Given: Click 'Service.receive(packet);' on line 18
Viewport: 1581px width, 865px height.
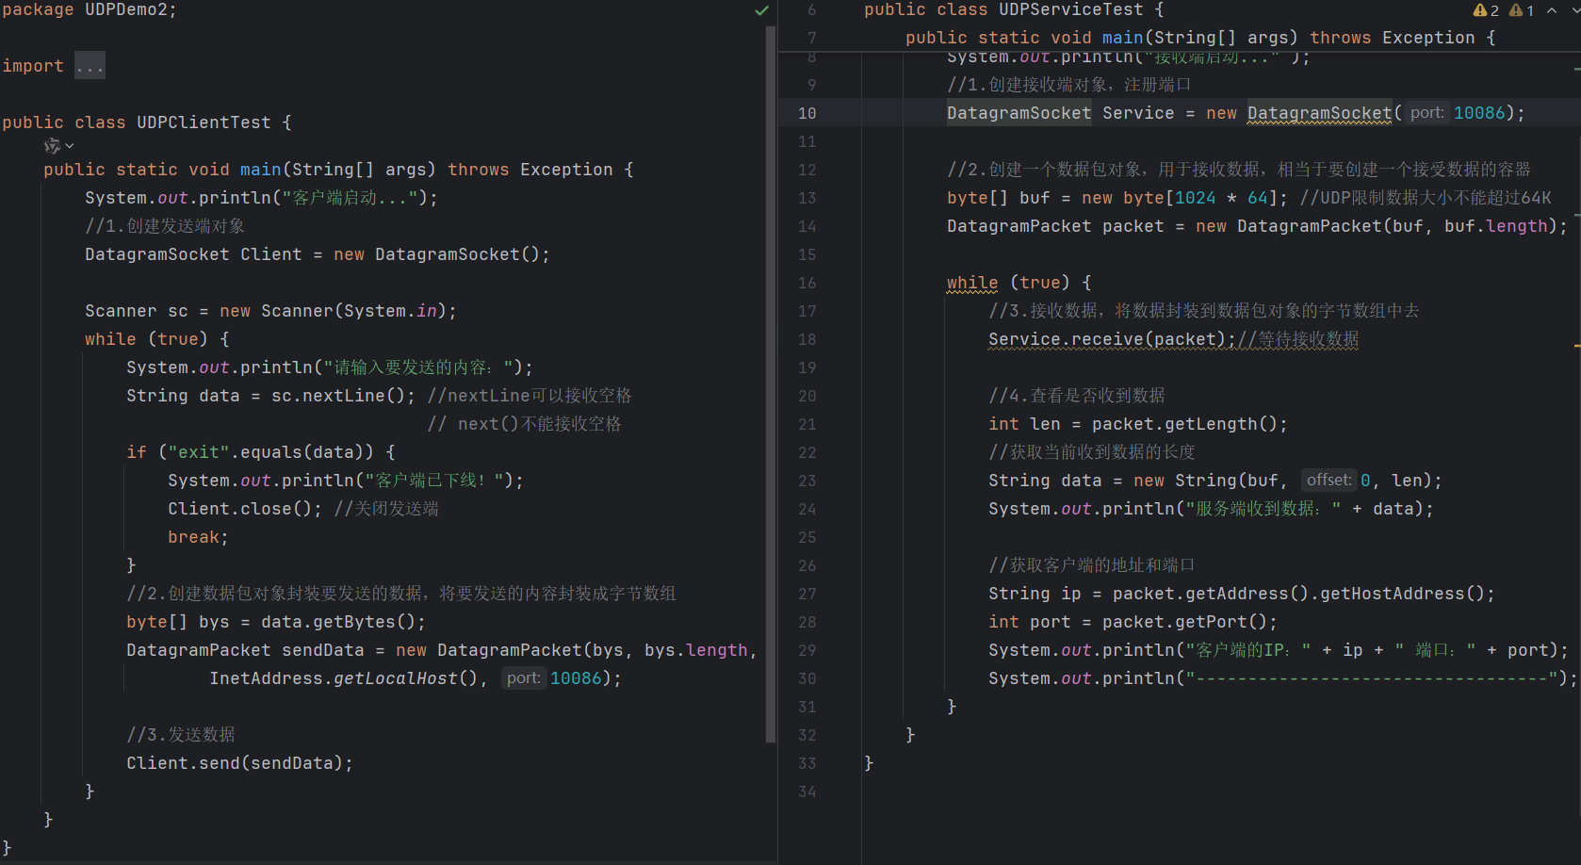Looking at the screenshot, I should pos(1112,339).
